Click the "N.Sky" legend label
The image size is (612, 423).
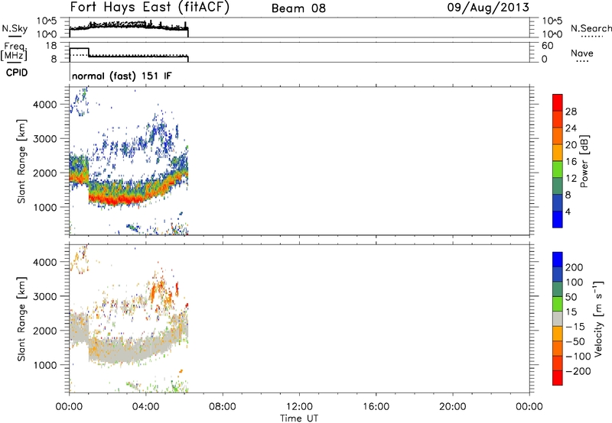[15, 28]
